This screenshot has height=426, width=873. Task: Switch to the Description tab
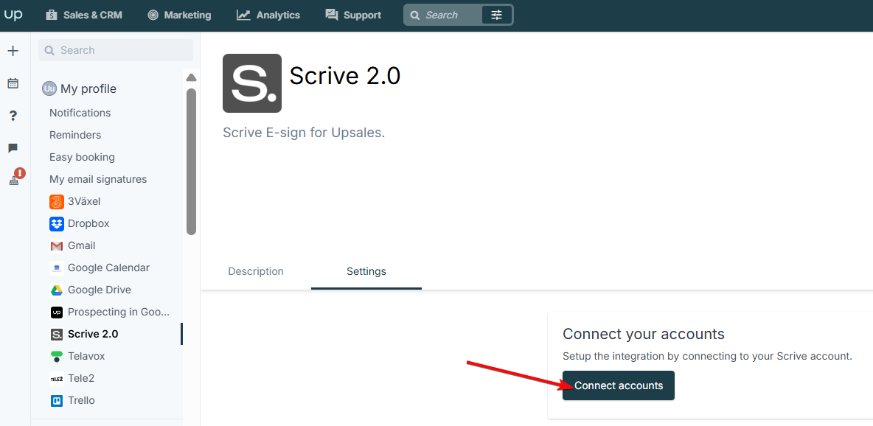(256, 271)
